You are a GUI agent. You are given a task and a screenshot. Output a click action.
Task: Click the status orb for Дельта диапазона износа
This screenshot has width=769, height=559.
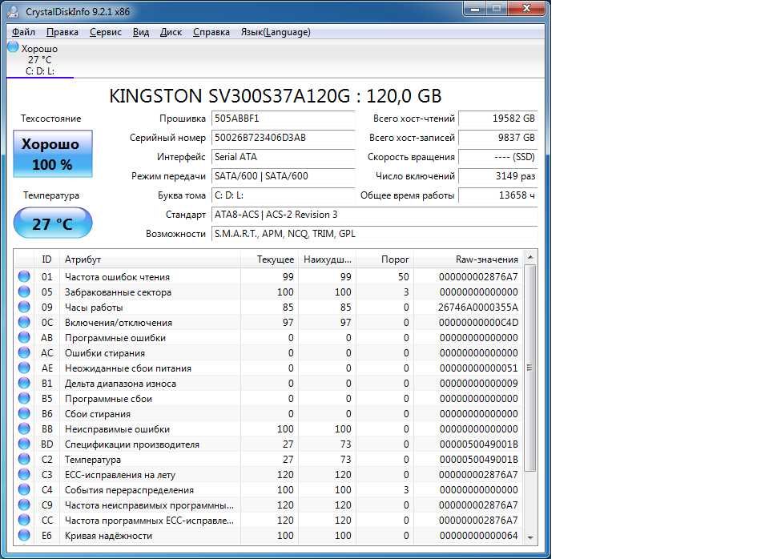[24, 383]
